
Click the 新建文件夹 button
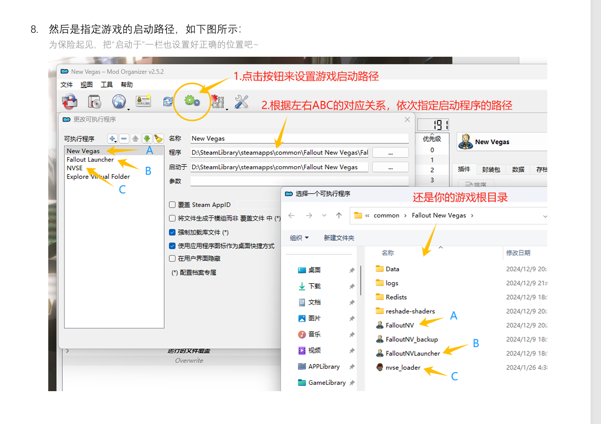click(339, 238)
